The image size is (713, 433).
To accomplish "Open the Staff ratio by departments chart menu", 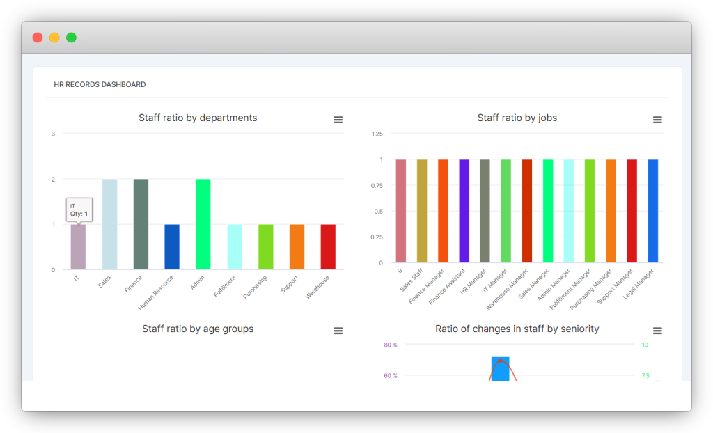I will click(338, 120).
